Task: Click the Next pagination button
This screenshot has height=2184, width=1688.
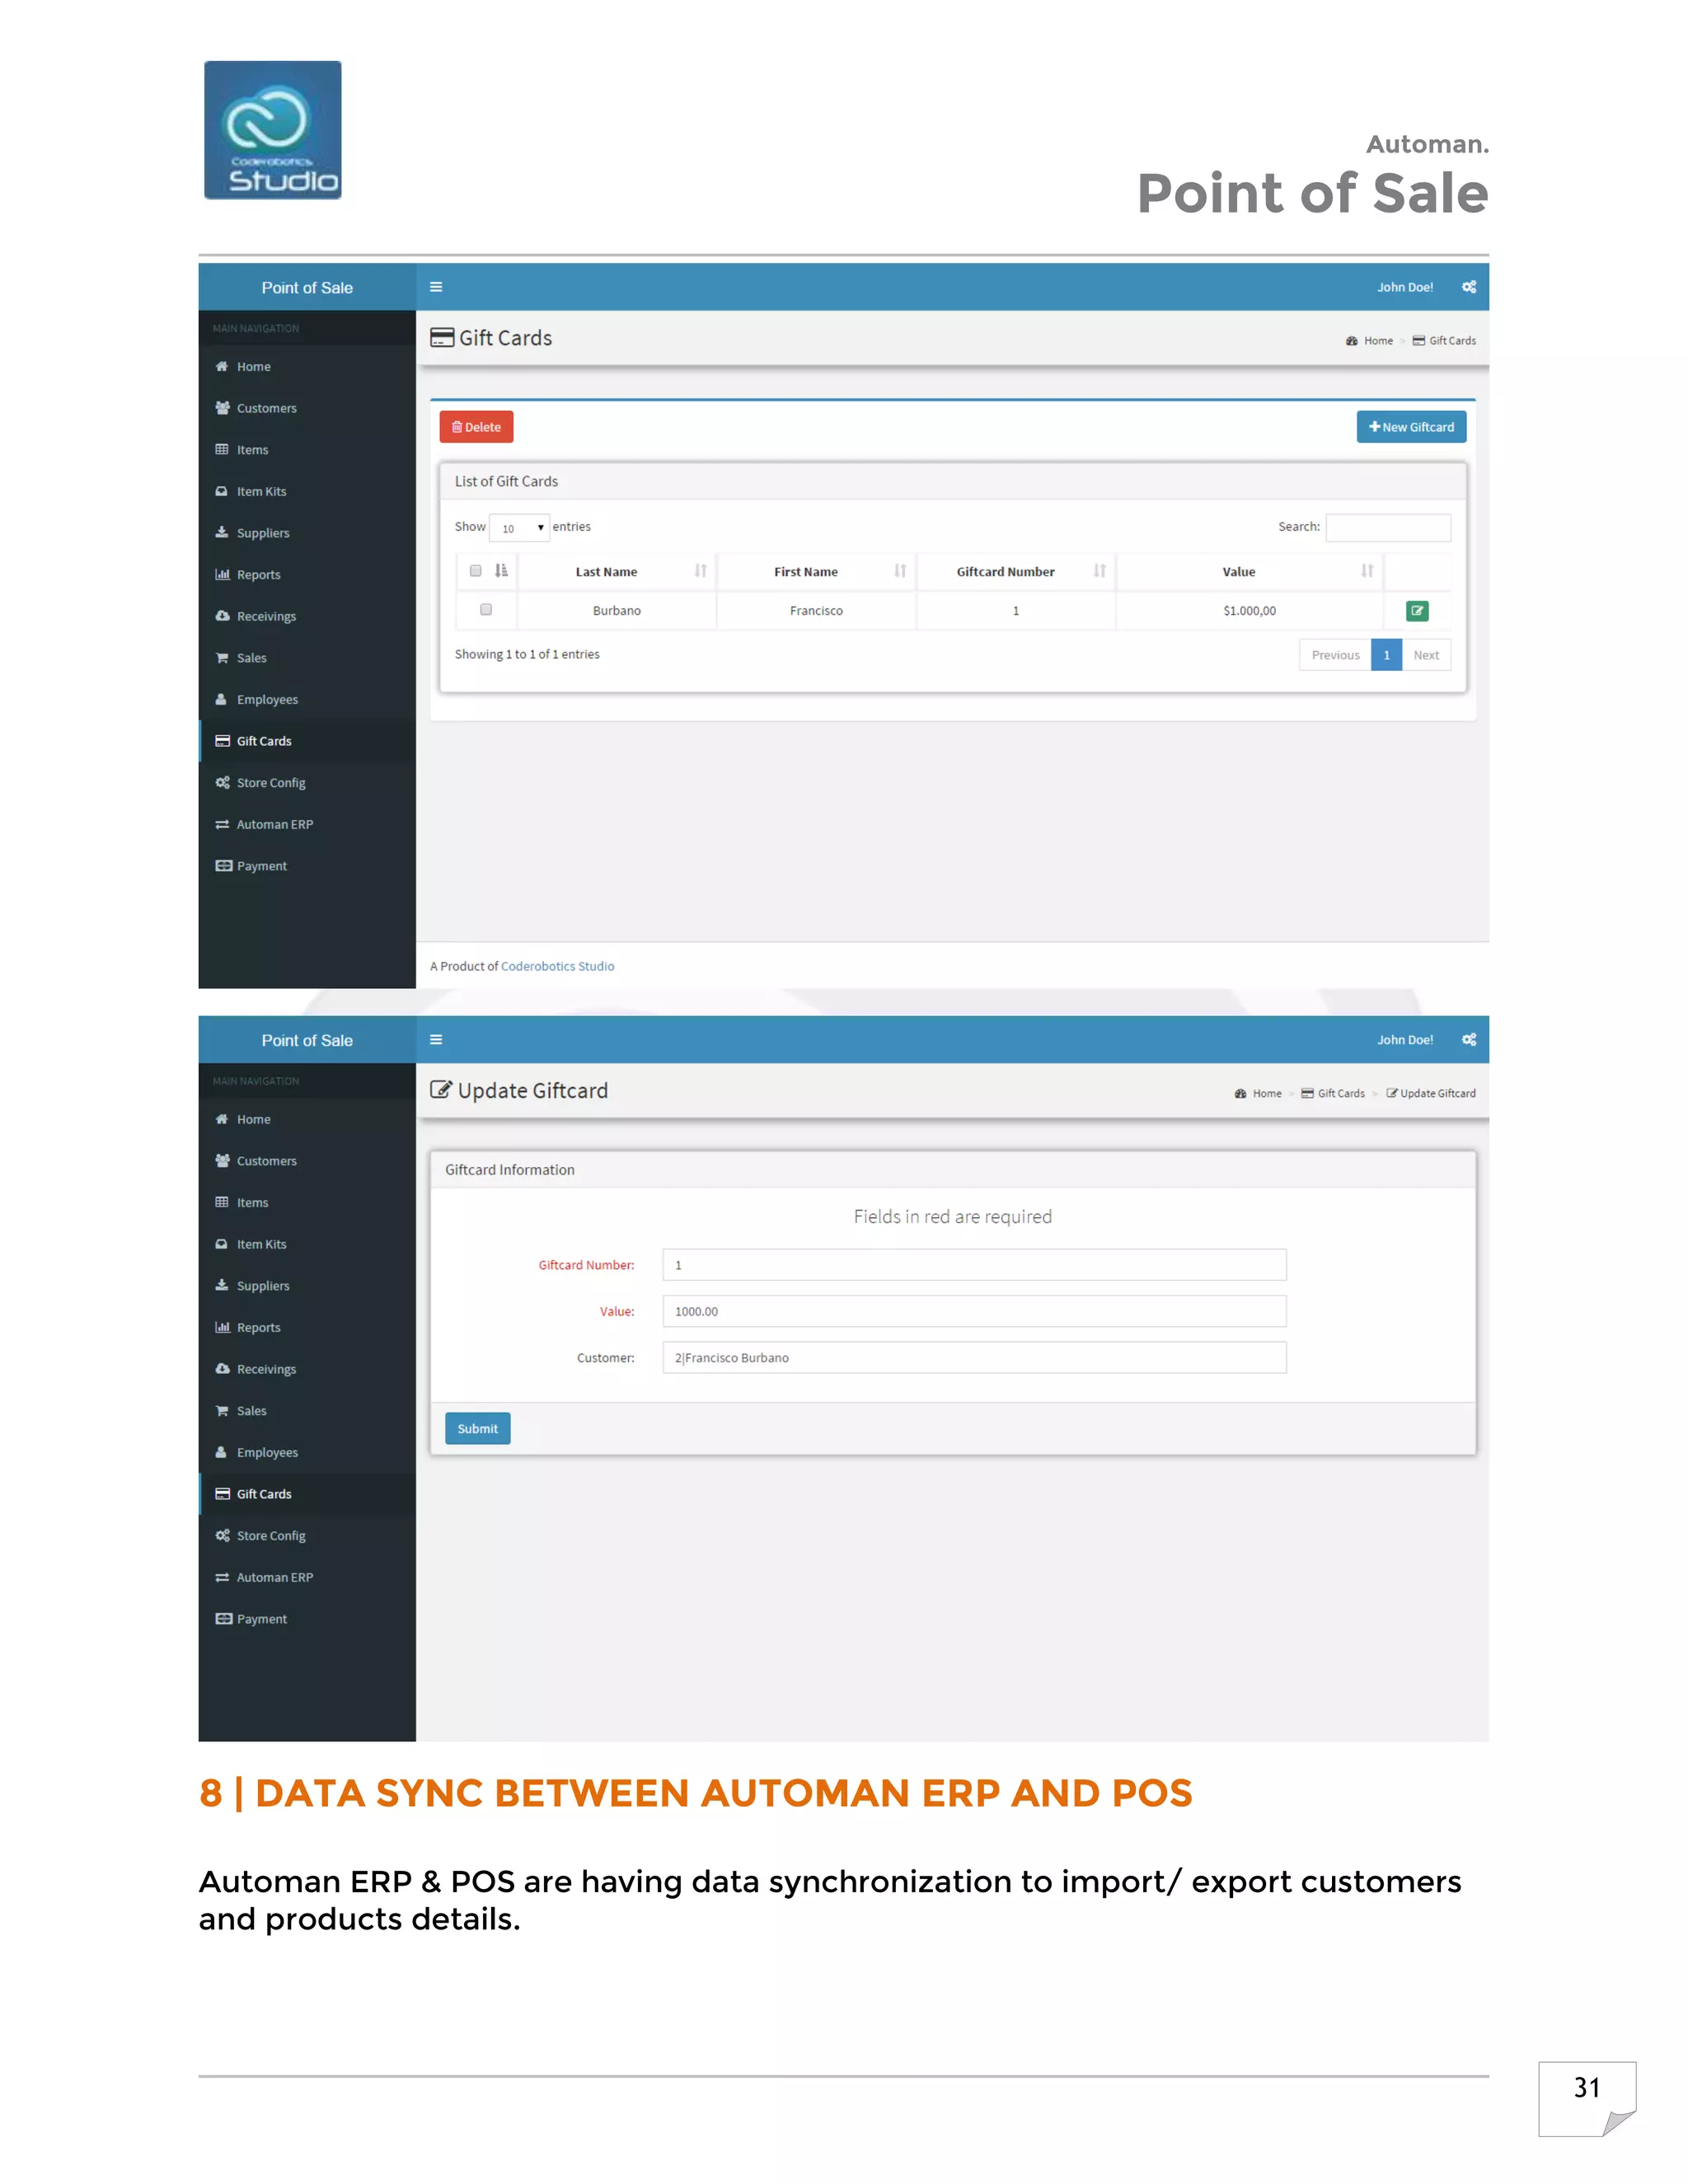Action: (1426, 655)
